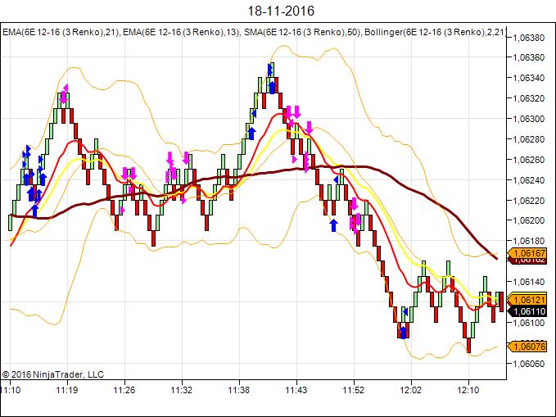Click the 12:10 time axis label
556x417 pixels.
tap(468, 391)
